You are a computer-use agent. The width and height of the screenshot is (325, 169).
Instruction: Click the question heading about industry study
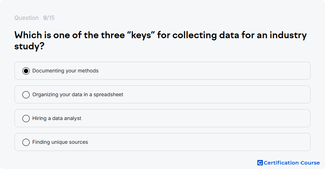pos(160,41)
